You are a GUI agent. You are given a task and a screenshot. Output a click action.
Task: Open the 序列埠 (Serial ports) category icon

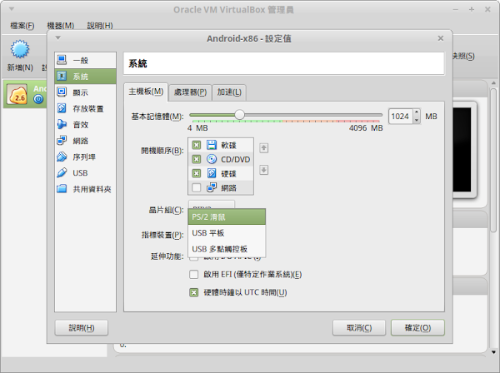pos(62,157)
